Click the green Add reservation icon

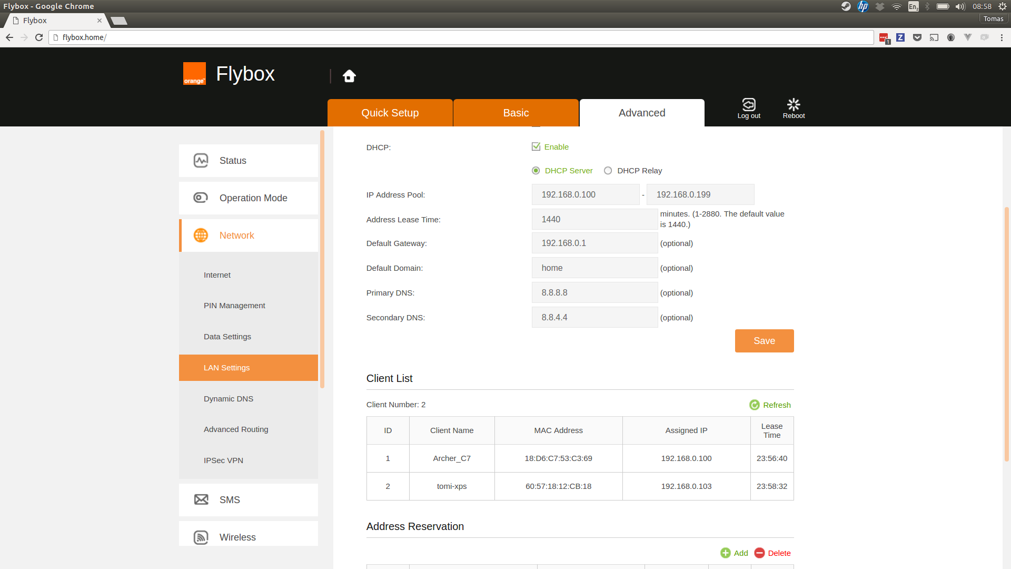725,553
